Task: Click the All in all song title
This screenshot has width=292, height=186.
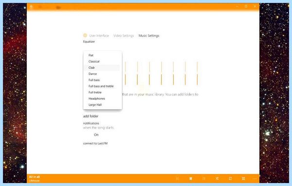Action: [x=35, y=177]
